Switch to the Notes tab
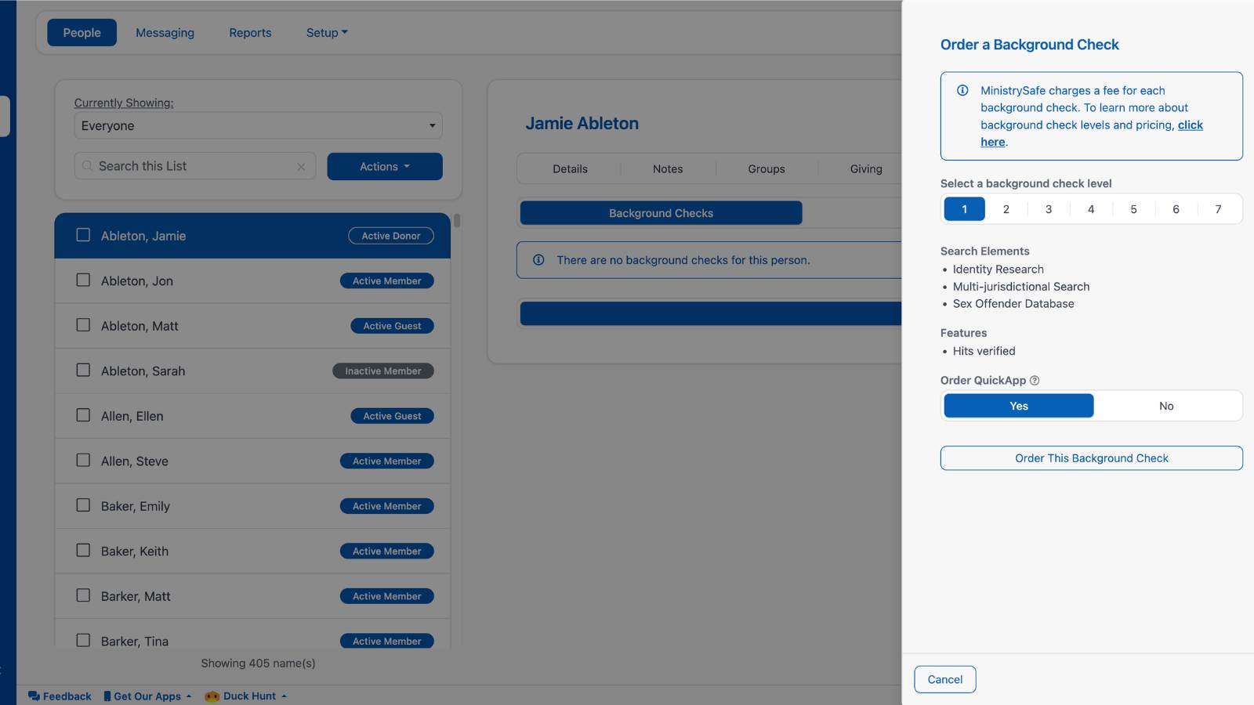This screenshot has width=1254, height=705. pyautogui.click(x=668, y=168)
